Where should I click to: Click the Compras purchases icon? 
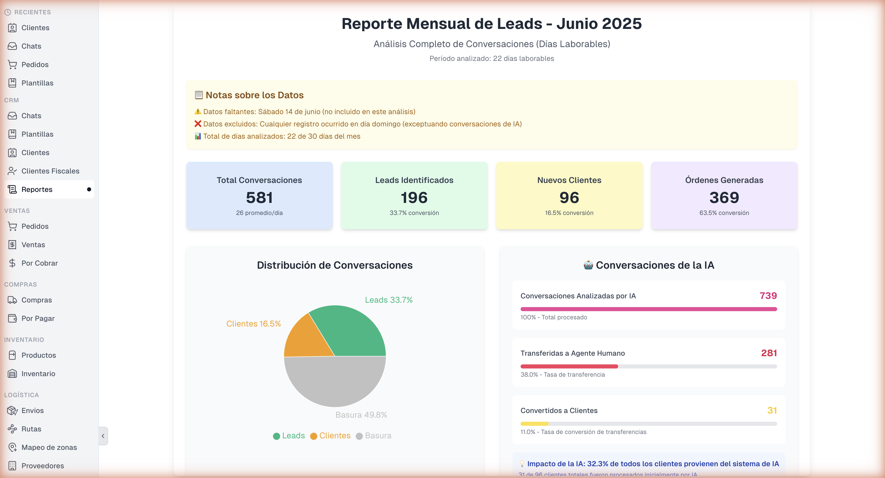[12, 300]
